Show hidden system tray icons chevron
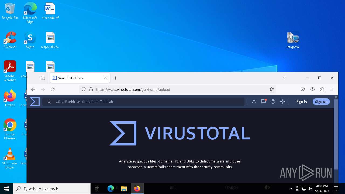This screenshot has height=194, width=345. point(291,189)
